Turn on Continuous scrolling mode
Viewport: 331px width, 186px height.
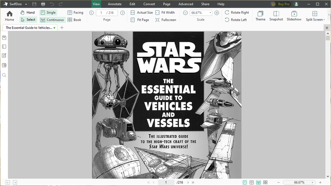pos(52,20)
